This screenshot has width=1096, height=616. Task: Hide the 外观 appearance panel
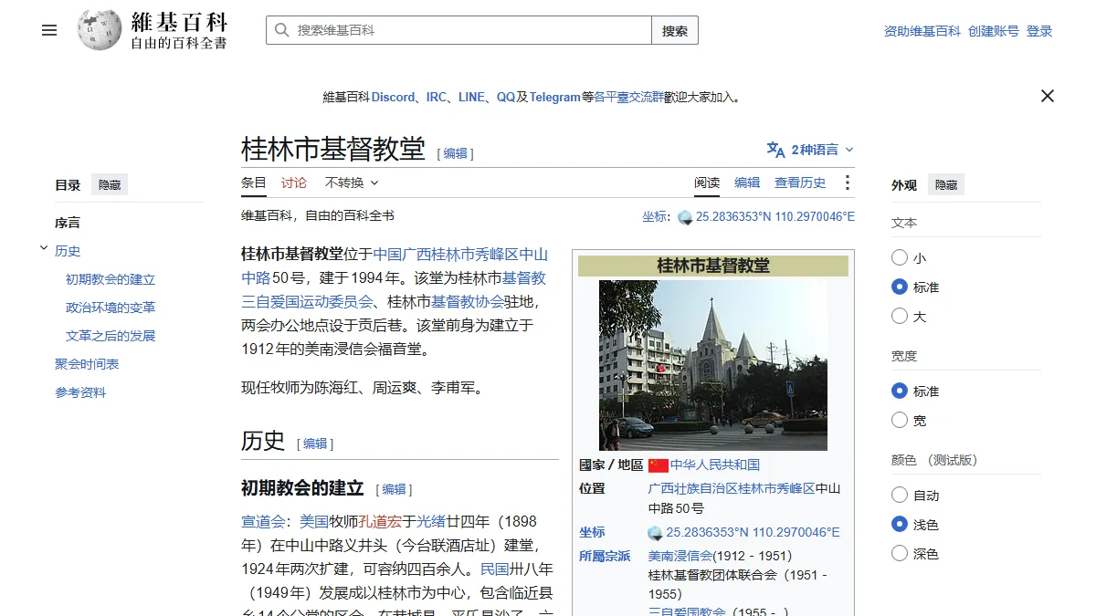(946, 185)
